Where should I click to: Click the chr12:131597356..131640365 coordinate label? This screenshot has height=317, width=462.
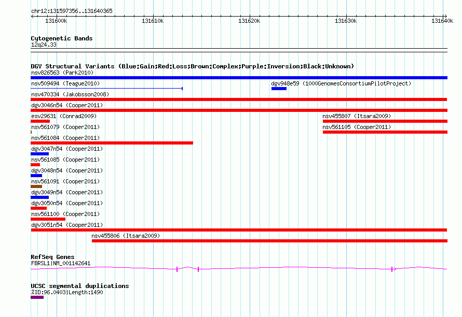click(72, 11)
